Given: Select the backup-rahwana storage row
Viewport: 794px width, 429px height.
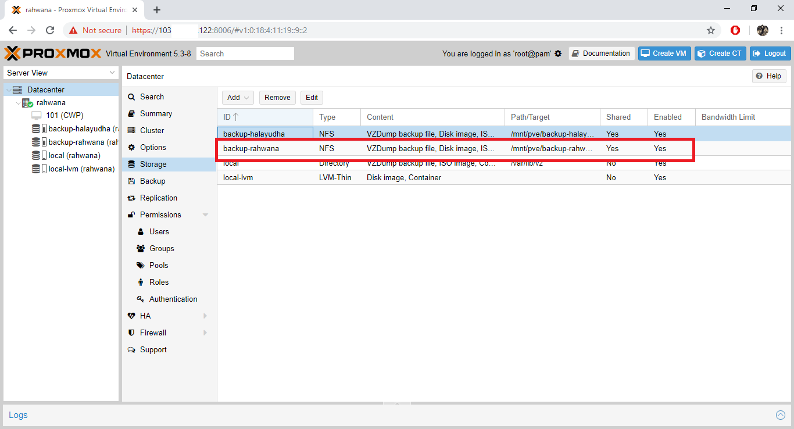Looking at the screenshot, I should click(x=504, y=148).
